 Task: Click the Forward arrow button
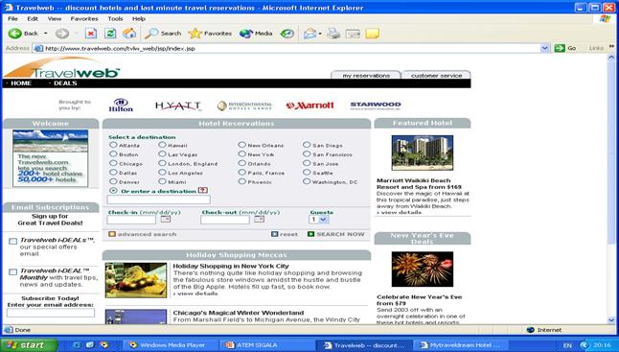click(x=62, y=34)
